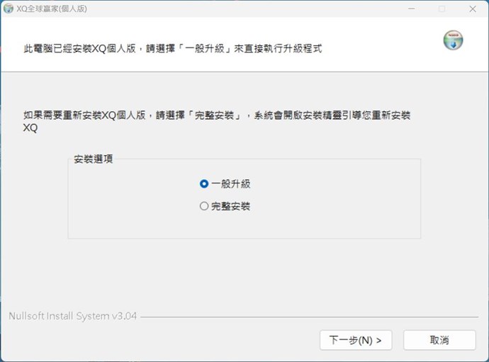Click the Nullsoft Install System v3.04 text
Viewport: 489px width, 362px height.
[x=72, y=316]
